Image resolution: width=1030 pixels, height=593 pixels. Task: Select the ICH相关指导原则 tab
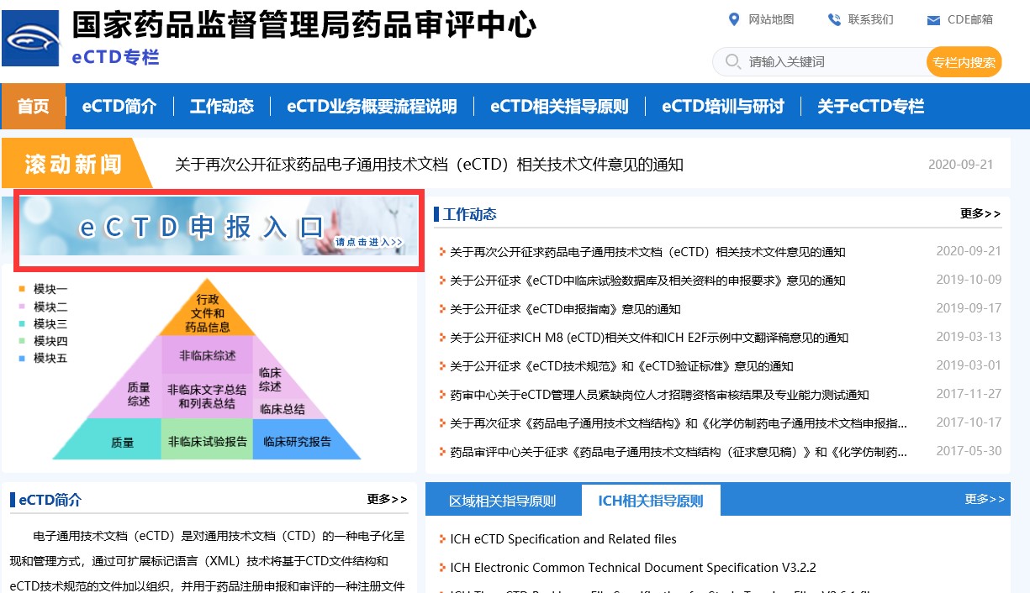click(650, 501)
